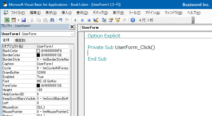The image size is (212, 116).
Task: Open Properties Window toolbar icon
Action: pos(111,20)
